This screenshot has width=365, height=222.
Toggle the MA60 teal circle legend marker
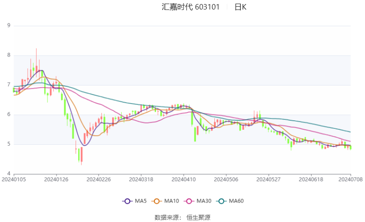[221, 201]
